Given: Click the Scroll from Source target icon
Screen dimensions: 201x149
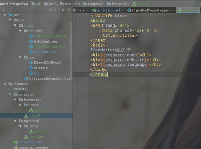Looking at the screenshot, I should click(51, 10).
